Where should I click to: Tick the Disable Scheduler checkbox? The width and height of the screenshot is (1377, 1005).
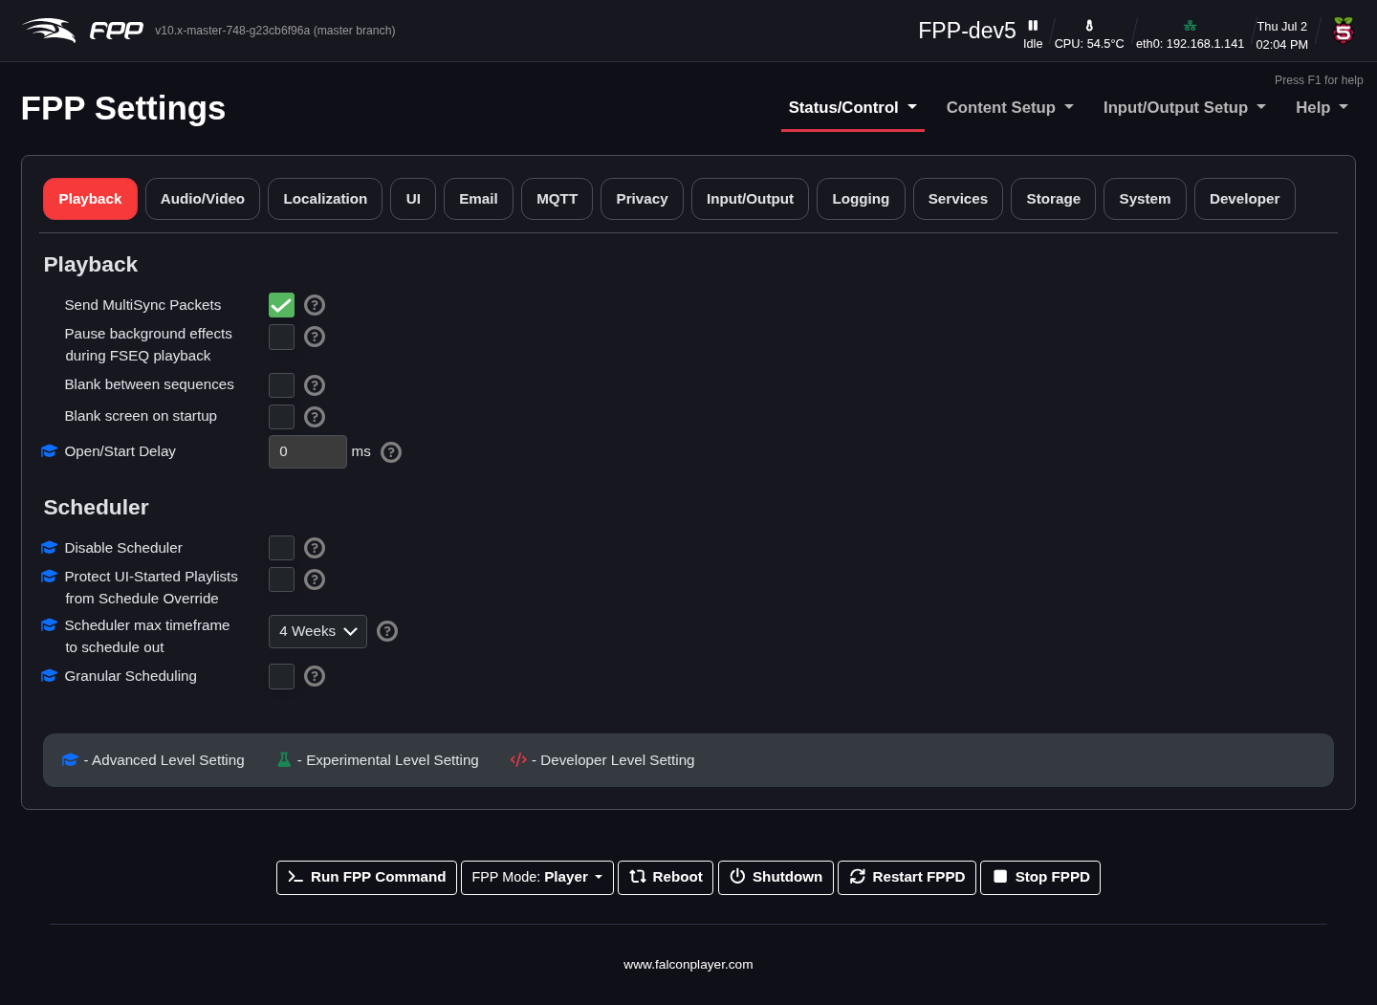(281, 548)
